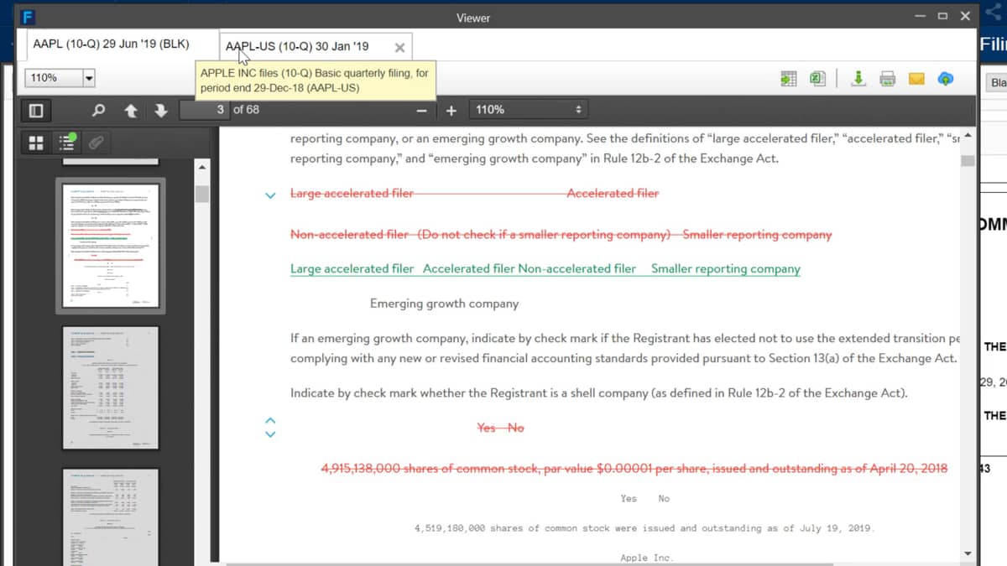The width and height of the screenshot is (1007, 566).
Task: Open the 110% zoom combo box at top left
Action: tap(60, 78)
